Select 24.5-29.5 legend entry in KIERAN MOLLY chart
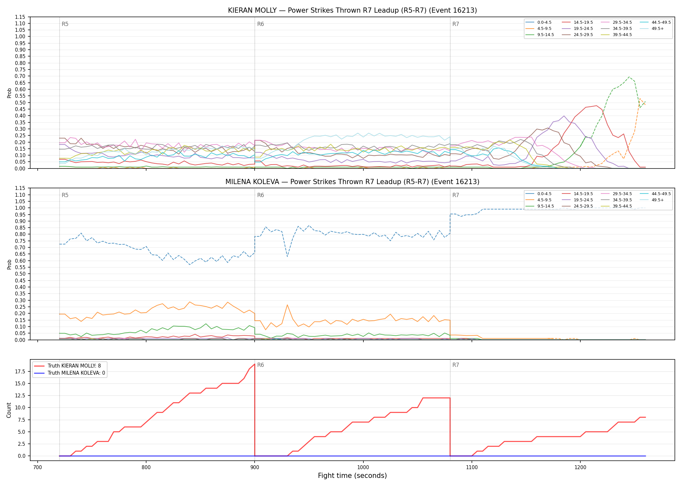This screenshot has width=682, height=487. (x=577, y=35)
